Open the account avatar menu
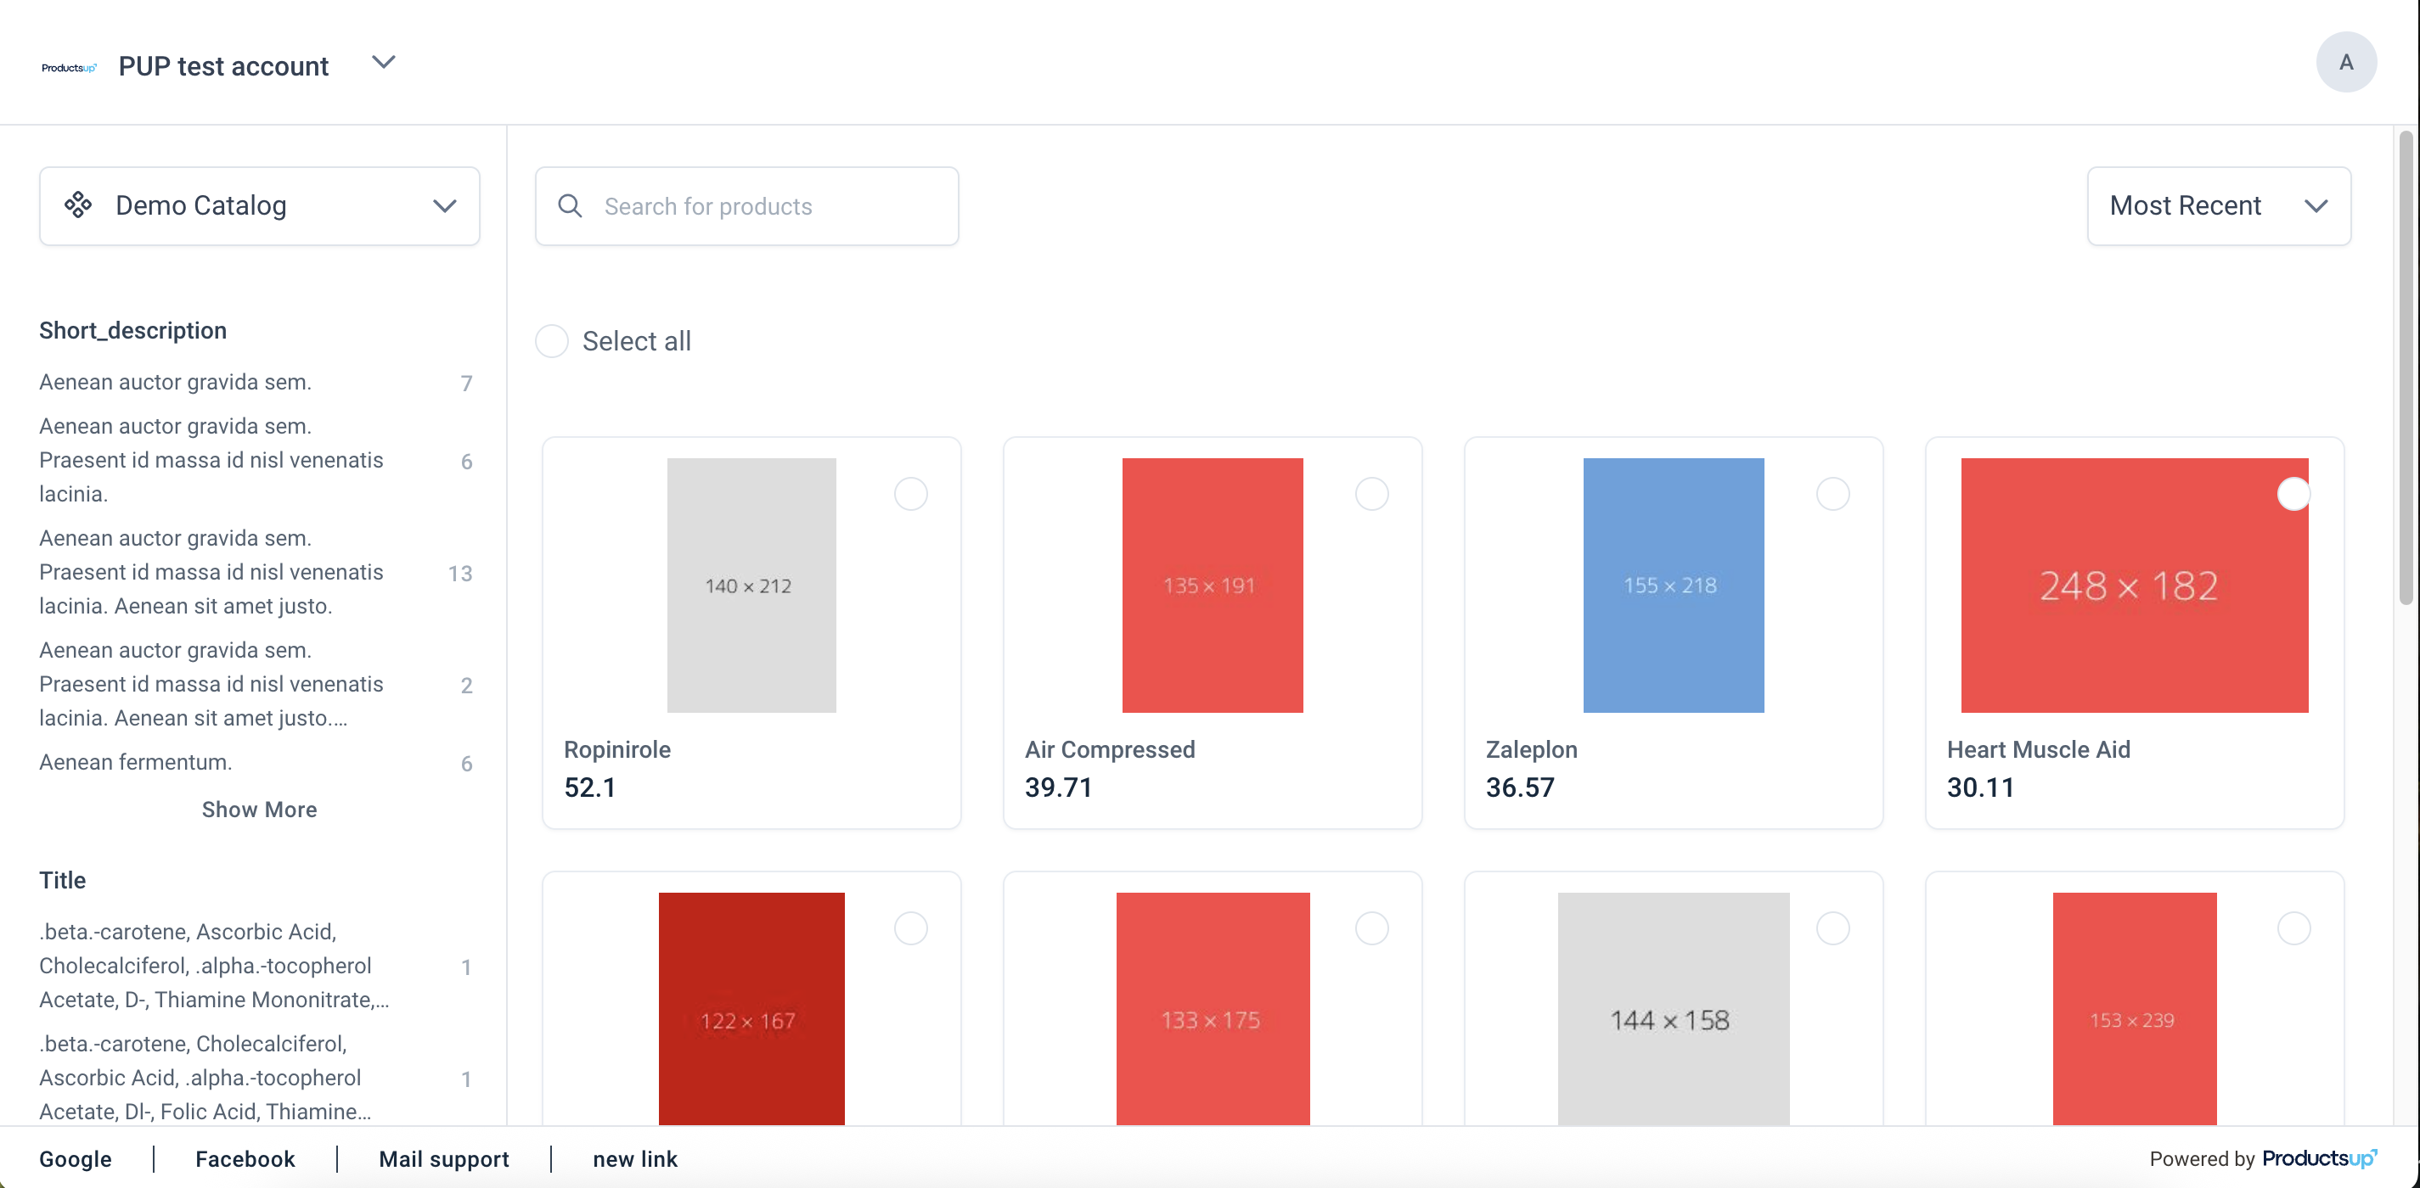Viewport: 2420px width, 1188px height. point(2347,62)
